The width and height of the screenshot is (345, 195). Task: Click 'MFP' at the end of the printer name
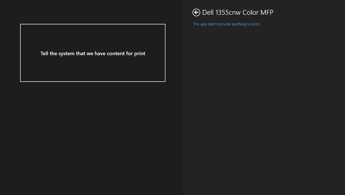point(267,12)
